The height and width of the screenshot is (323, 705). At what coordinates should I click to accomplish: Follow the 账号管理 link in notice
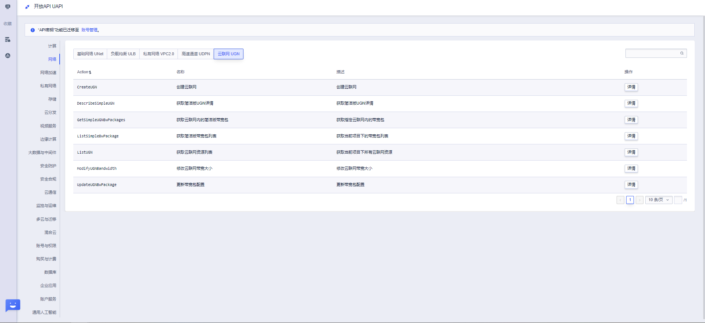point(90,30)
